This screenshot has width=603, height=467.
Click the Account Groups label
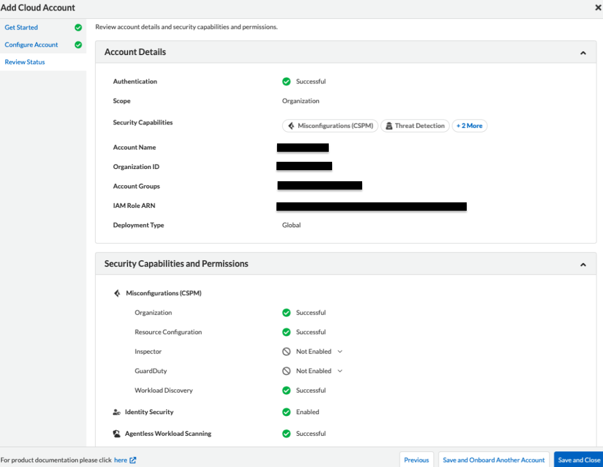[x=136, y=186]
